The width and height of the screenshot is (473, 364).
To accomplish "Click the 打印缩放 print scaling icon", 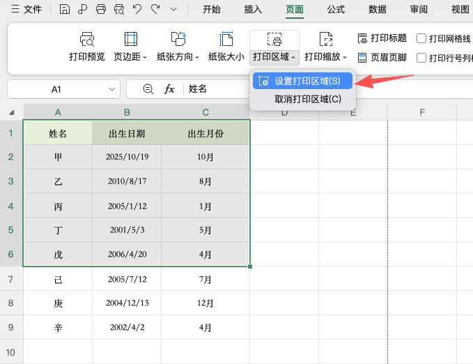I will (x=326, y=39).
